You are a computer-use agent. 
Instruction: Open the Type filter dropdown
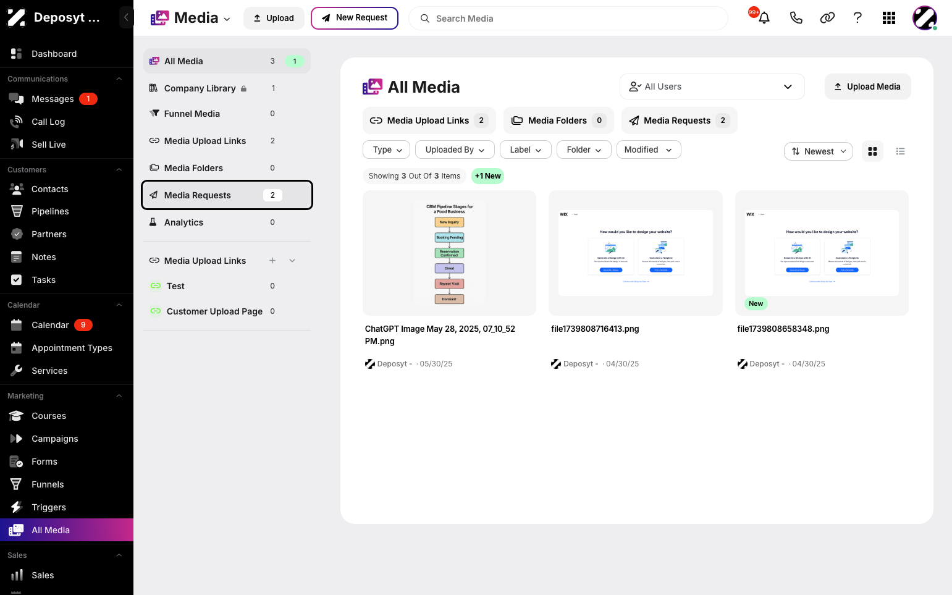pos(387,150)
